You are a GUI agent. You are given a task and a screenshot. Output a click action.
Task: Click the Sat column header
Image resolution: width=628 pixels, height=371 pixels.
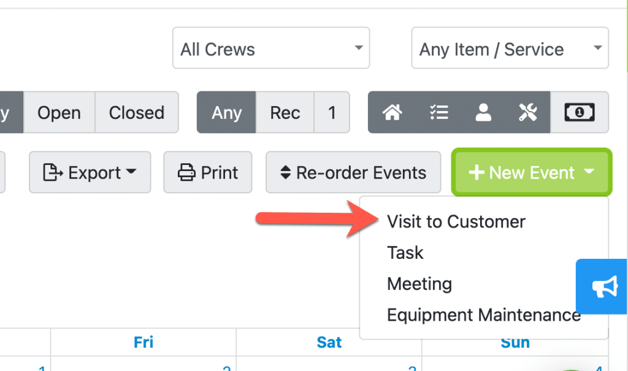(329, 342)
